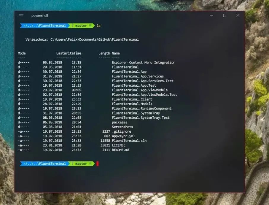
Task: Click the time 00:05
Action: (x=77, y=90)
